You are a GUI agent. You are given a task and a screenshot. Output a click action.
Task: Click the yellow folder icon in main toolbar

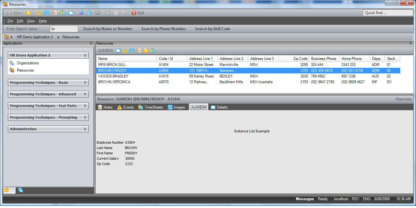[x=29, y=13]
